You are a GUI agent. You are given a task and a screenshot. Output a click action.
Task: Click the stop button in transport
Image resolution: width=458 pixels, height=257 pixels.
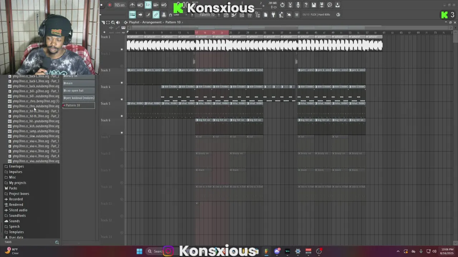point(102,5)
